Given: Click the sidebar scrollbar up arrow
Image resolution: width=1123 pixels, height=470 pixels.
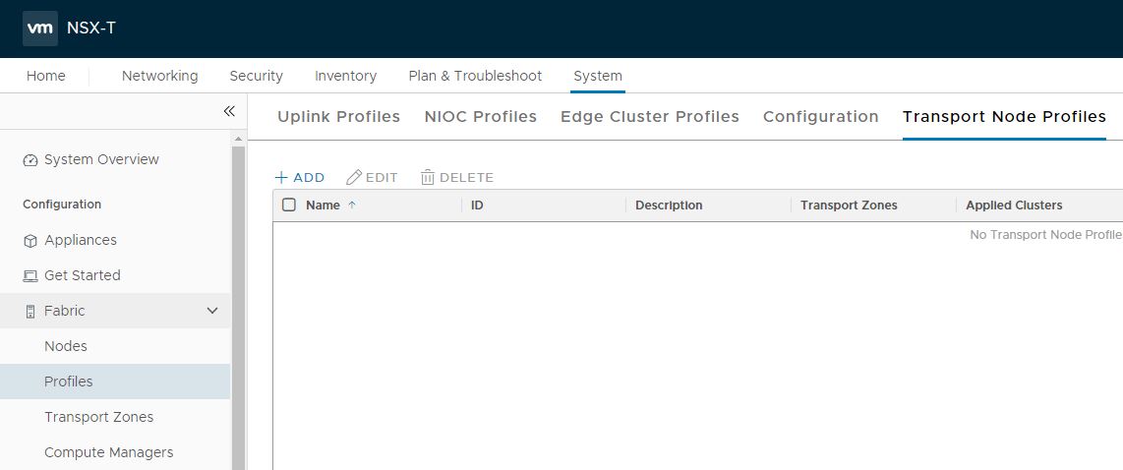Looking at the screenshot, I should click(x=239, y=139).
